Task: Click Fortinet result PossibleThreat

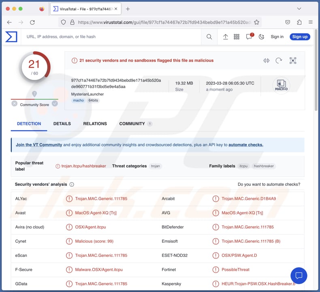Action: [235, 270]
